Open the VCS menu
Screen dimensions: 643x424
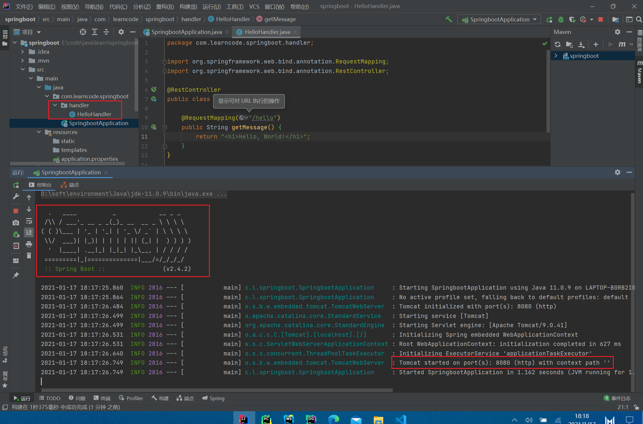254,6
